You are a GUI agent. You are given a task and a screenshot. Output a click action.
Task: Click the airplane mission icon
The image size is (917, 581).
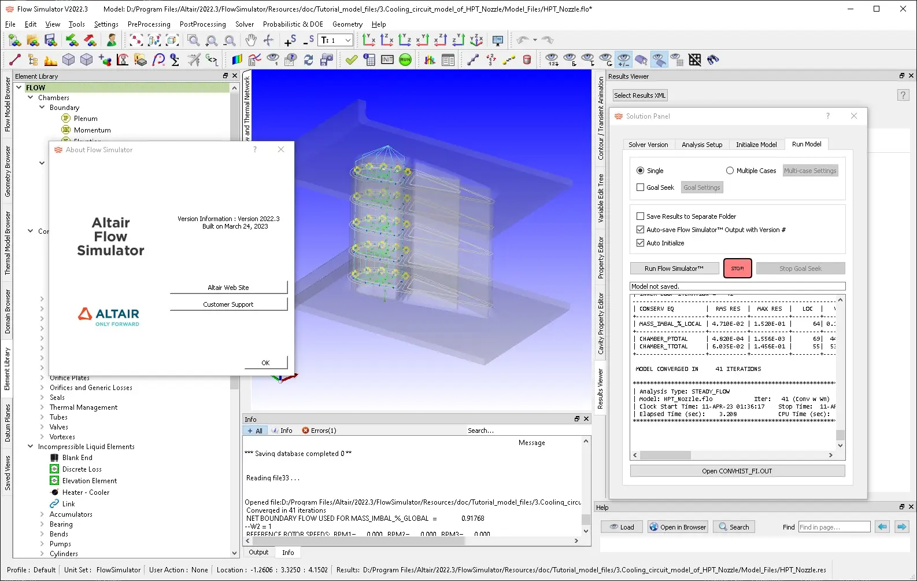coord(194,60)
